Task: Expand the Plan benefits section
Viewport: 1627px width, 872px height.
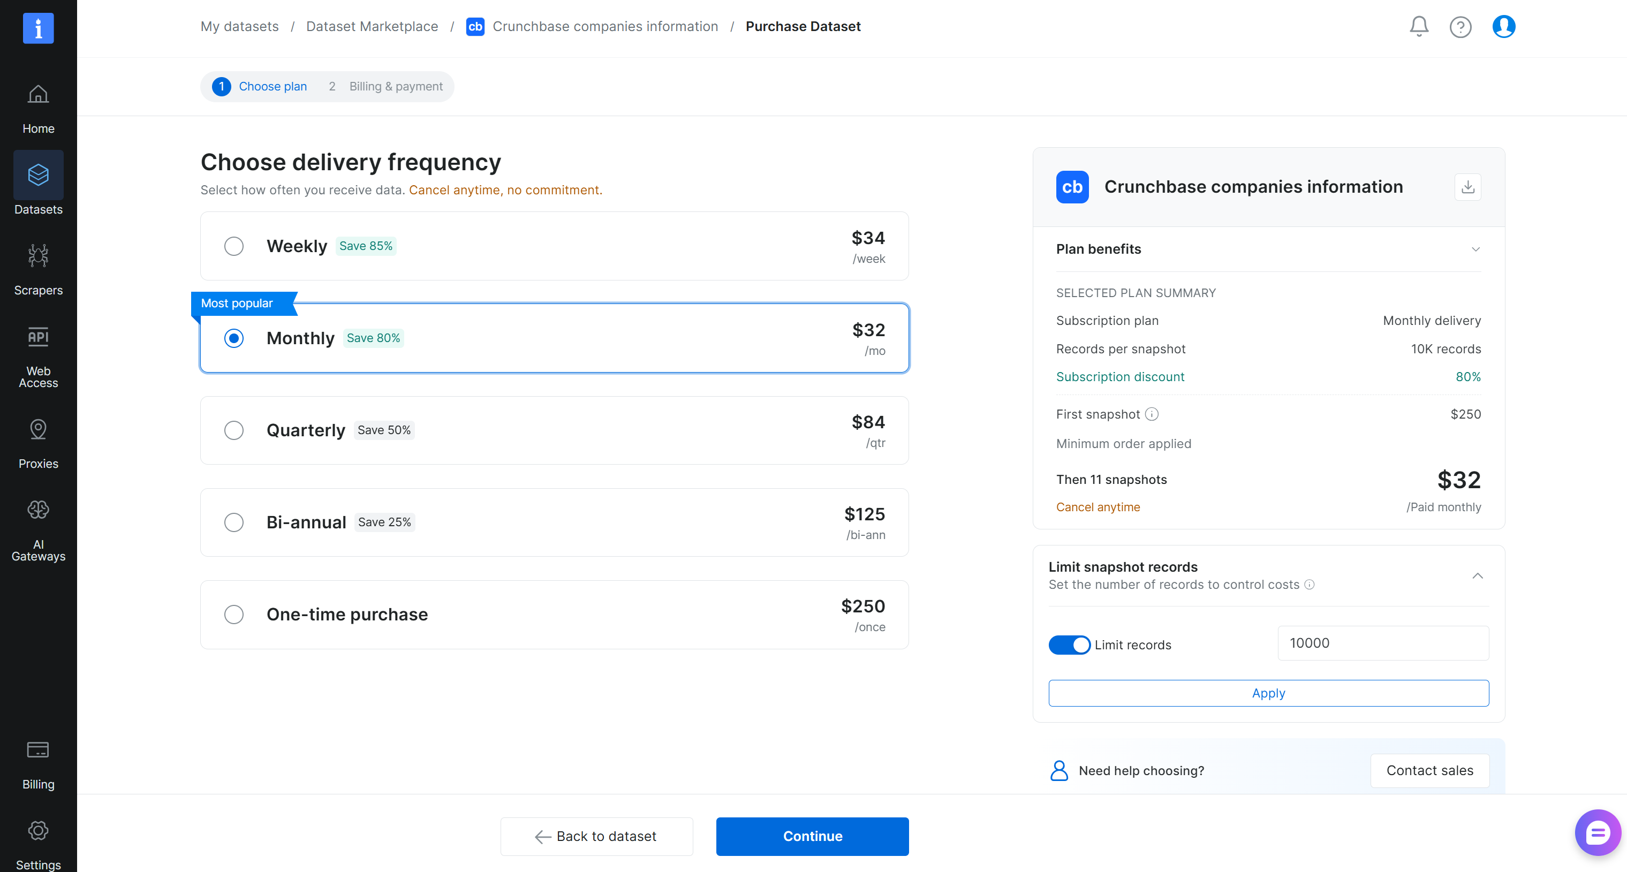Action: 1268,249
